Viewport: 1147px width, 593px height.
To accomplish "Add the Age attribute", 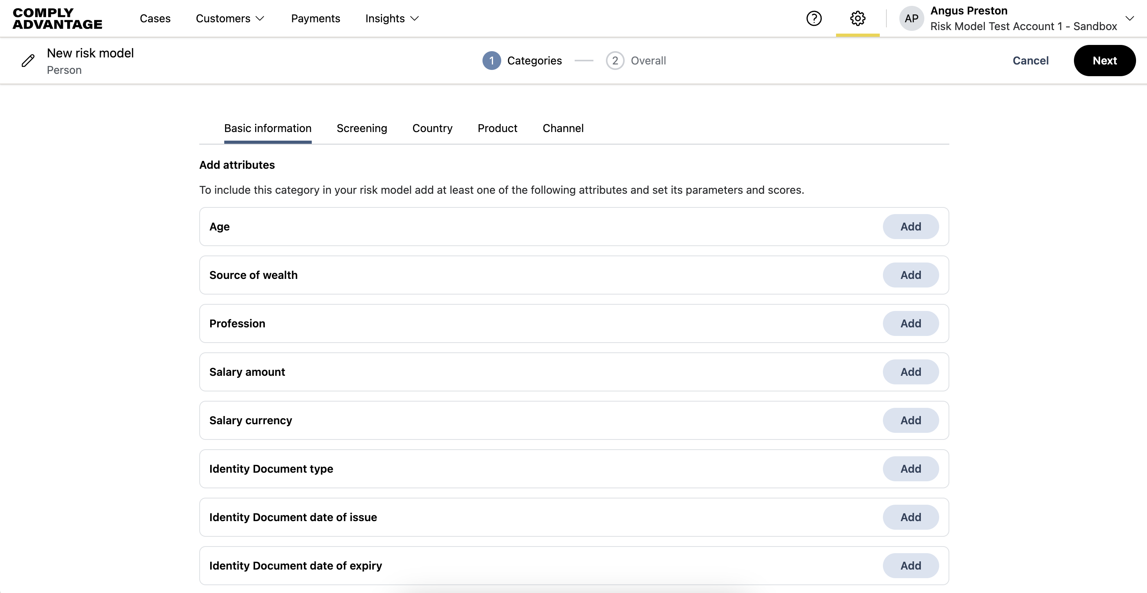I will (910, 227).
